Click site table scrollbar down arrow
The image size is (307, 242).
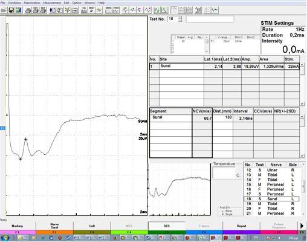tap(302, 104)
